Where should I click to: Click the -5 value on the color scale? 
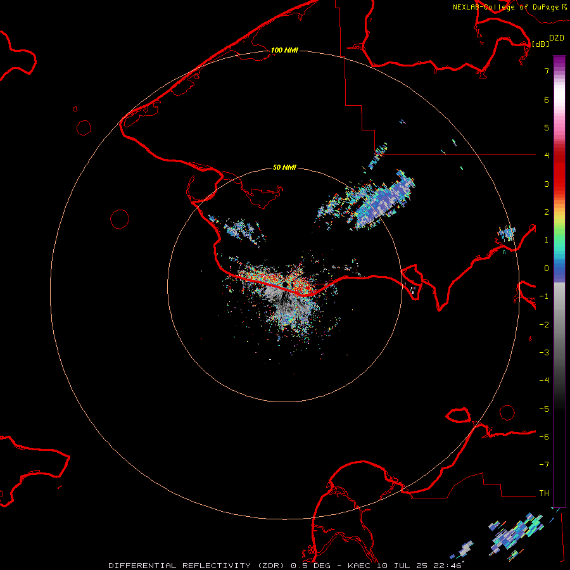(x=544, y=409)
